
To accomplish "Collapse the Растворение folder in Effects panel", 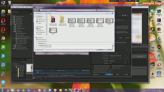I will [x=14, y=32].
